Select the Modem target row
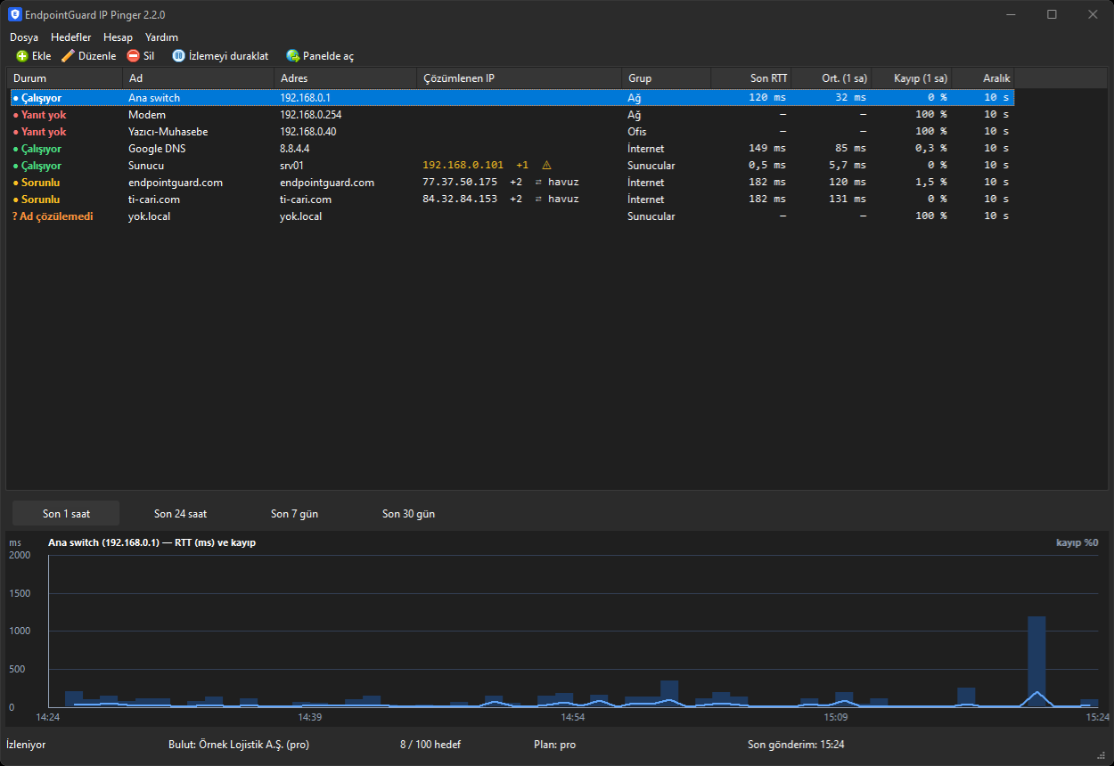Screen dimensions: 1114x766 click(x=511, y=115)
